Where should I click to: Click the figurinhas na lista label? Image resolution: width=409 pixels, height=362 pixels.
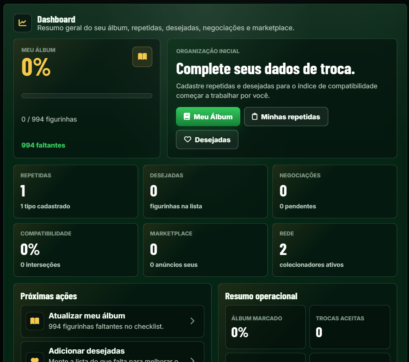click(x=176, y=206)
